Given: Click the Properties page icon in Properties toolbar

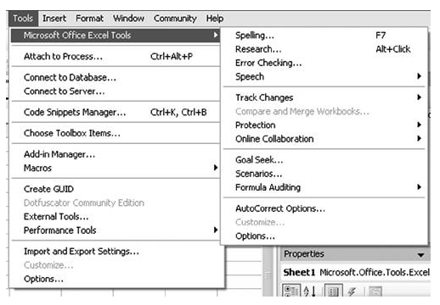Looking at the screenshot, I should (x=333, y=291).
